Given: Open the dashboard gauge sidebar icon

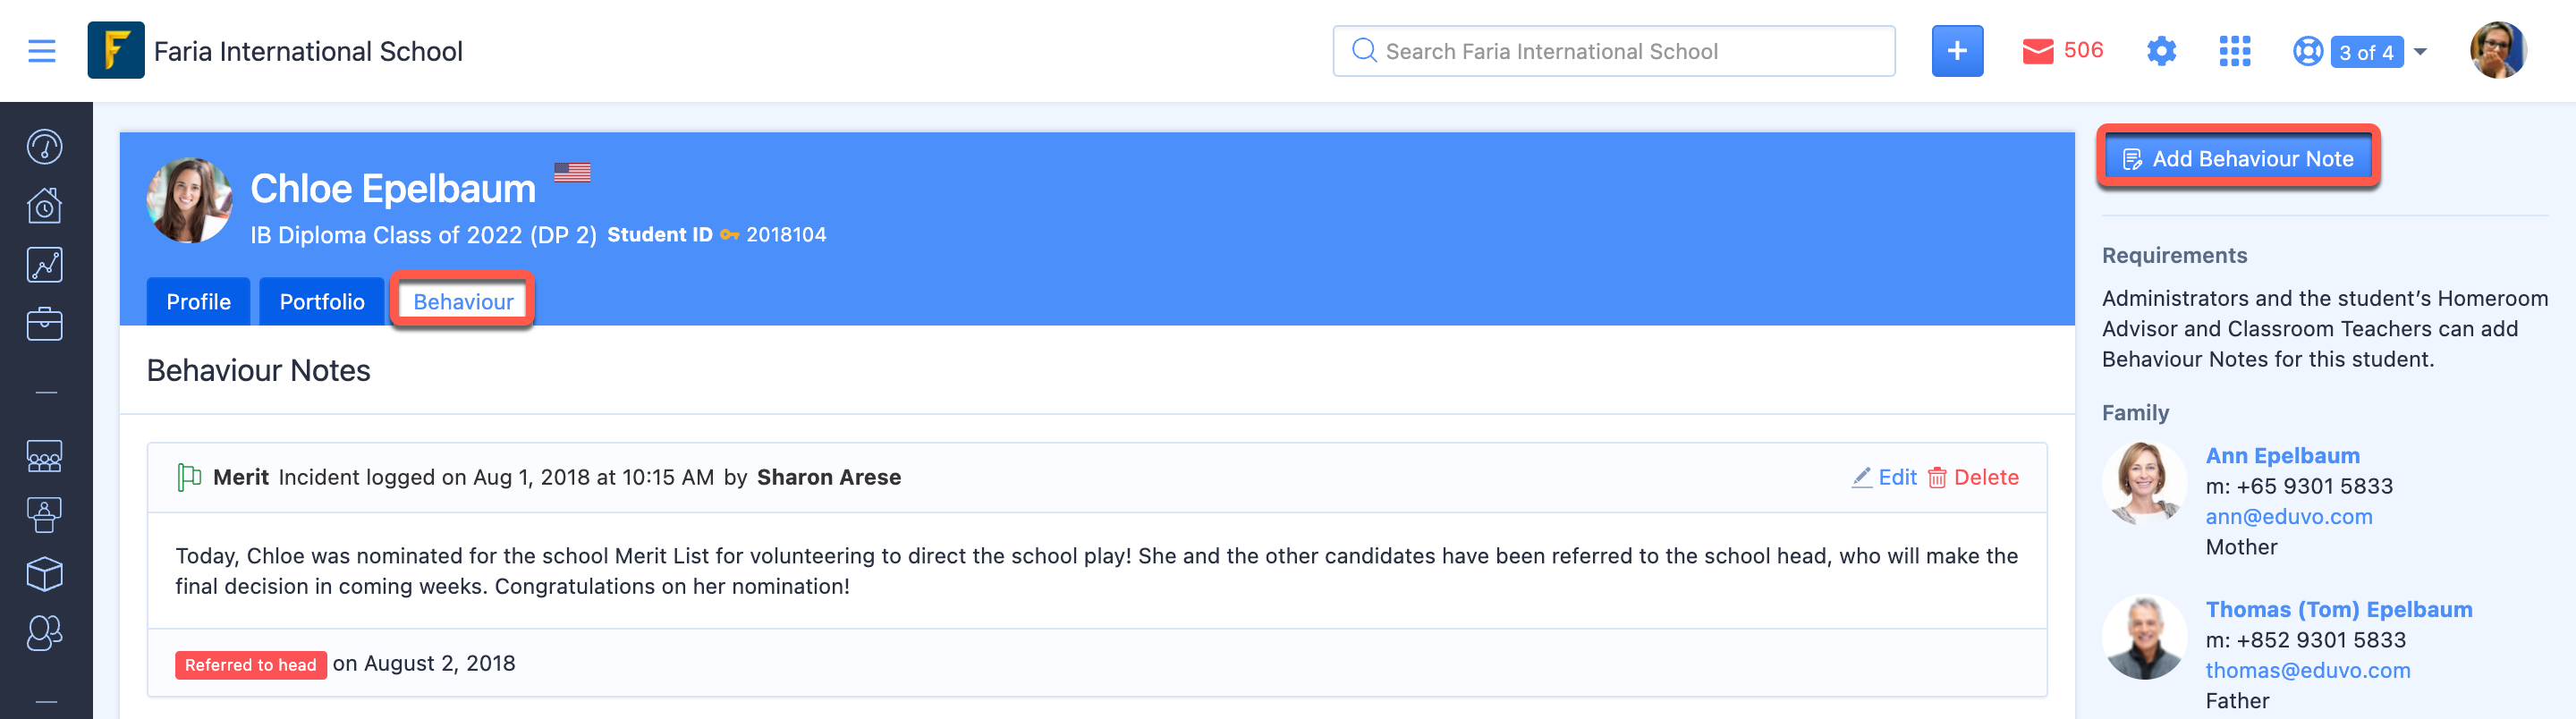Looking at the screenshot, I should point(45,147).
